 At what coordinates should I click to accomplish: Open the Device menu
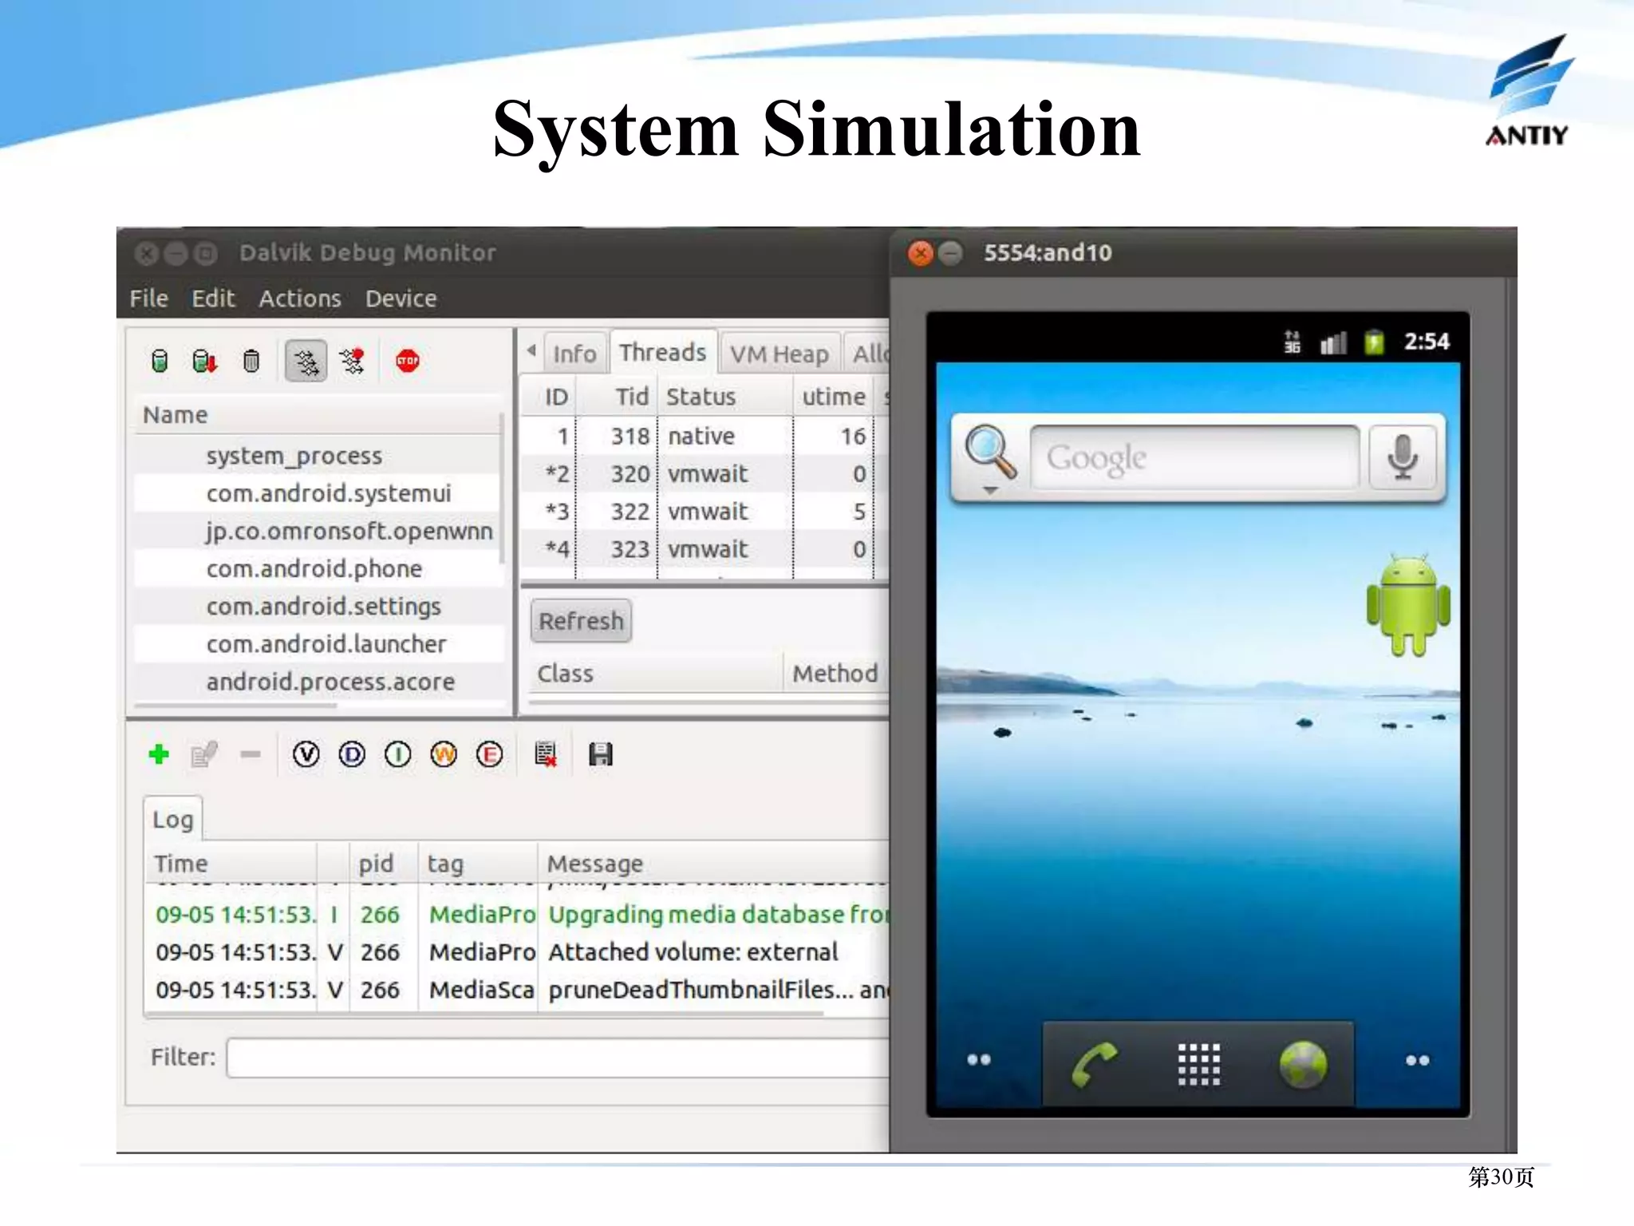click(401, 299)
